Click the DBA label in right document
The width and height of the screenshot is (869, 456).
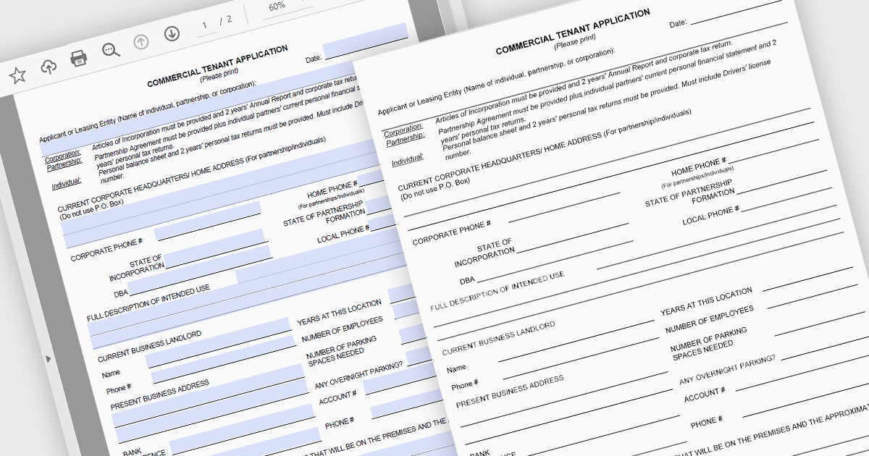pos(467,280)
